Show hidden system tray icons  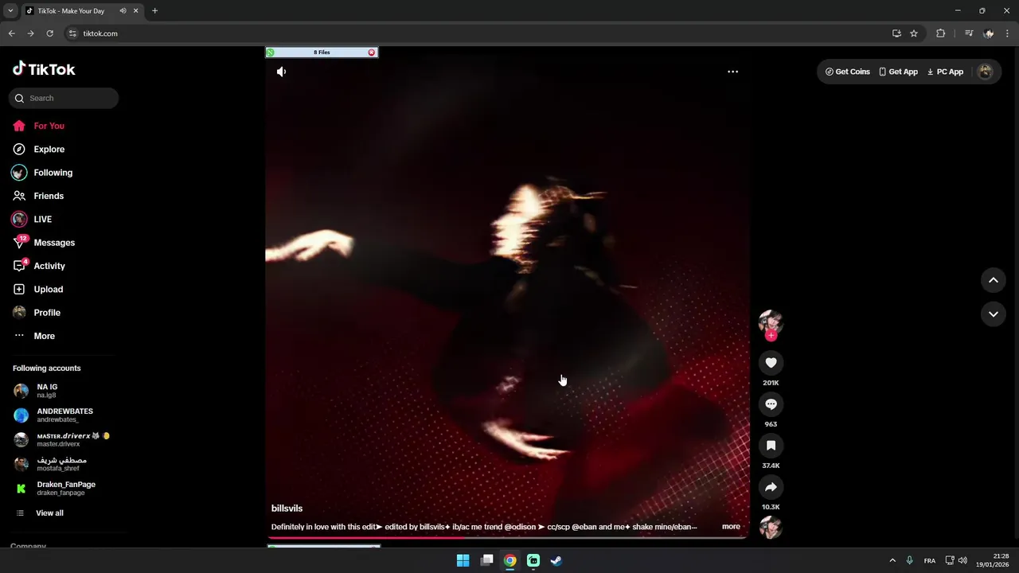pyautogui.click(x=892, y=560)
